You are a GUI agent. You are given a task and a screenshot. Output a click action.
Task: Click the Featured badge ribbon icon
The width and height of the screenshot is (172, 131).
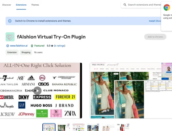(x=32, y=46)
